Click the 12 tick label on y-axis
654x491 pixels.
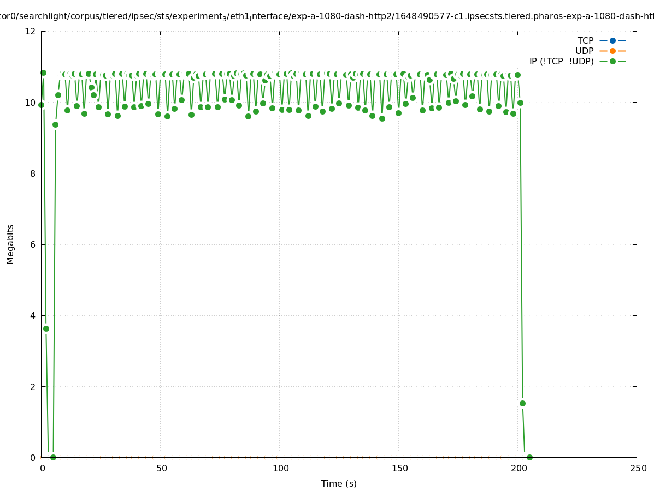30,31
